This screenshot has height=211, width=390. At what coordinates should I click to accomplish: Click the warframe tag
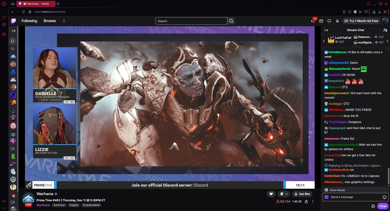(59, 205)
